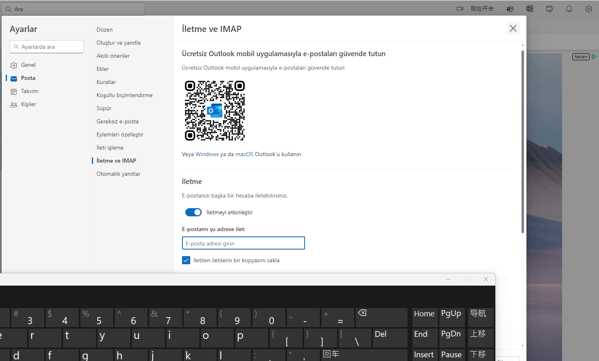
Task: Tap the 下移 key on on-screen keyboard
Action: point(481,355)
